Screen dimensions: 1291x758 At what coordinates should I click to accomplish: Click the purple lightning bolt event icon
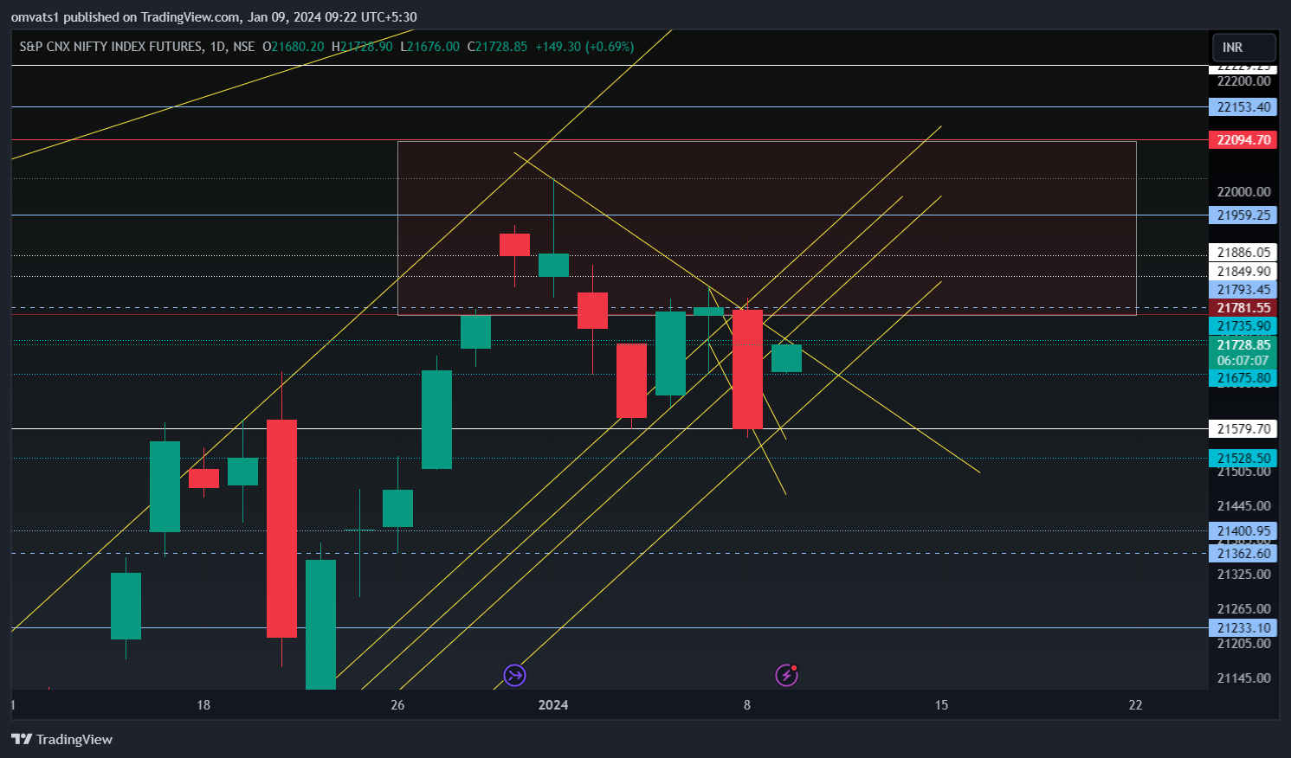(786, 675)
